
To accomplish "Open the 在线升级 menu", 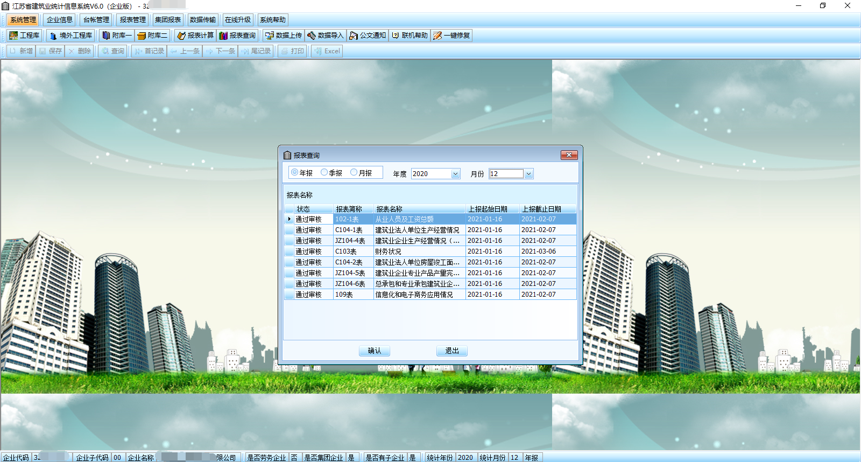I will click(238, 20).
